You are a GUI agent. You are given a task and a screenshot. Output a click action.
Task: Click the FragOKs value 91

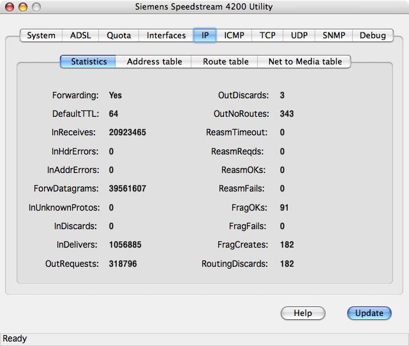(x=284, y=207)
